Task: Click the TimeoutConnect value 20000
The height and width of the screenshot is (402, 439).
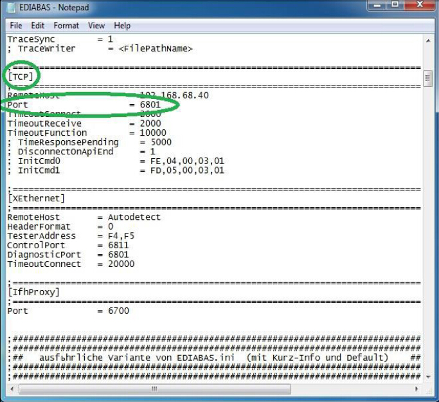Action: pos(121,264)
